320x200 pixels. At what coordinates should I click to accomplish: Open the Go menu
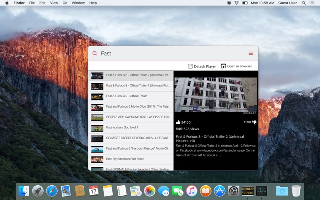tap(65, 3)
